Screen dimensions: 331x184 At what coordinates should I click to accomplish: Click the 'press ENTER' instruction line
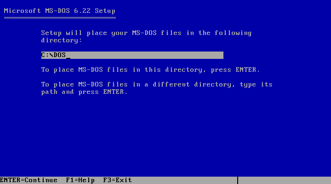click(150, 70)
